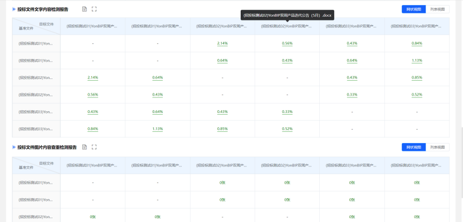463x222 pixels.
Task: Expand 投标文件文字内容检测报告 to fullscreen
Action: point(94,9)
